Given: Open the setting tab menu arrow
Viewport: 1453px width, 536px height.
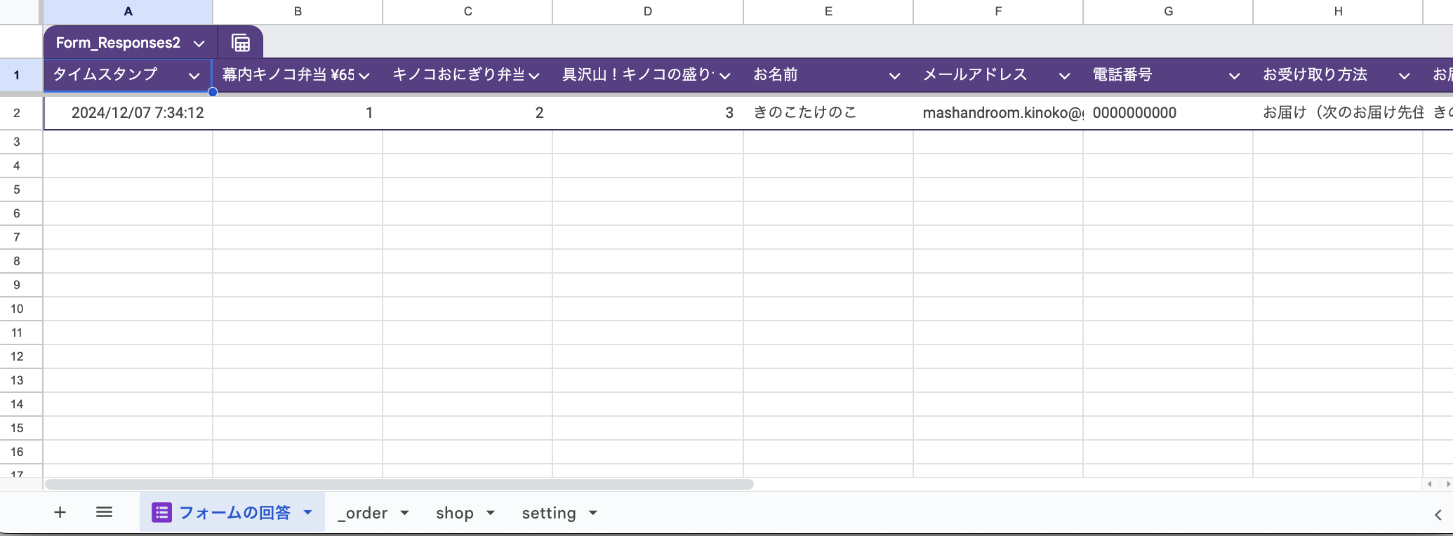Looking at the screenshot, I should click(593, 513).
